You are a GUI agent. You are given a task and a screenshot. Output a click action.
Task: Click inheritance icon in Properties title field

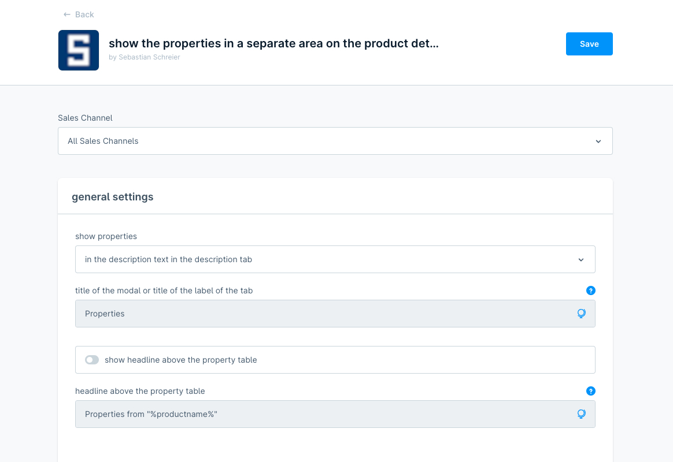[582, 314]
